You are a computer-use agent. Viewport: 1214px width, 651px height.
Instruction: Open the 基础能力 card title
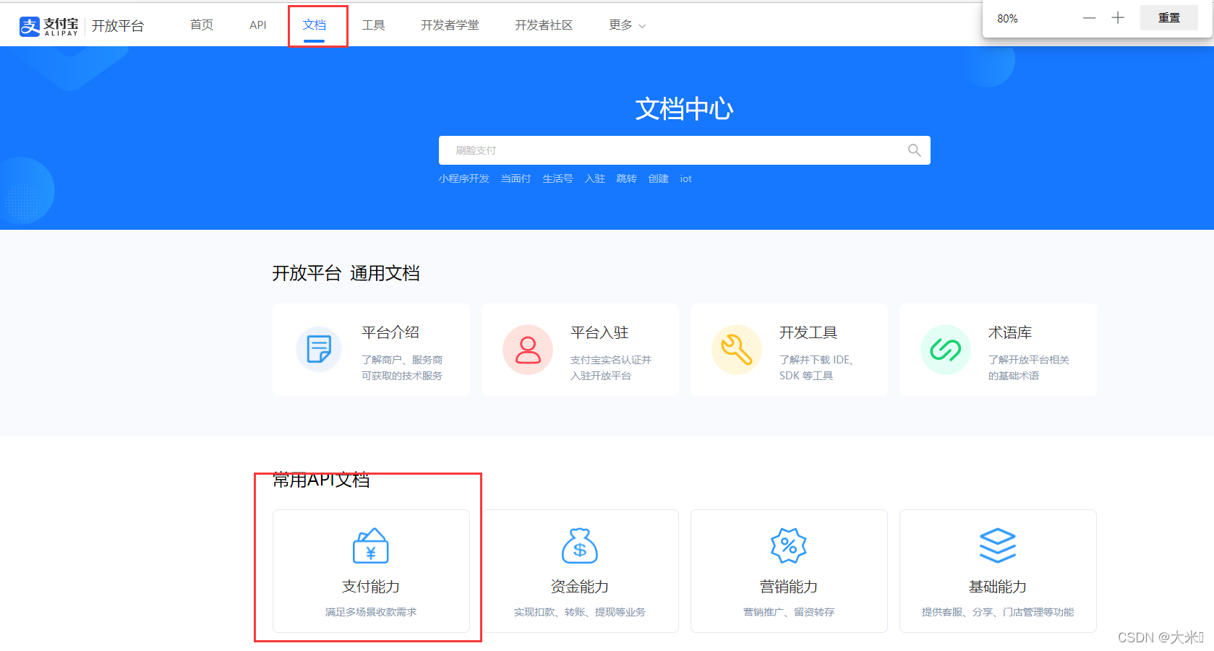(998, 587)
